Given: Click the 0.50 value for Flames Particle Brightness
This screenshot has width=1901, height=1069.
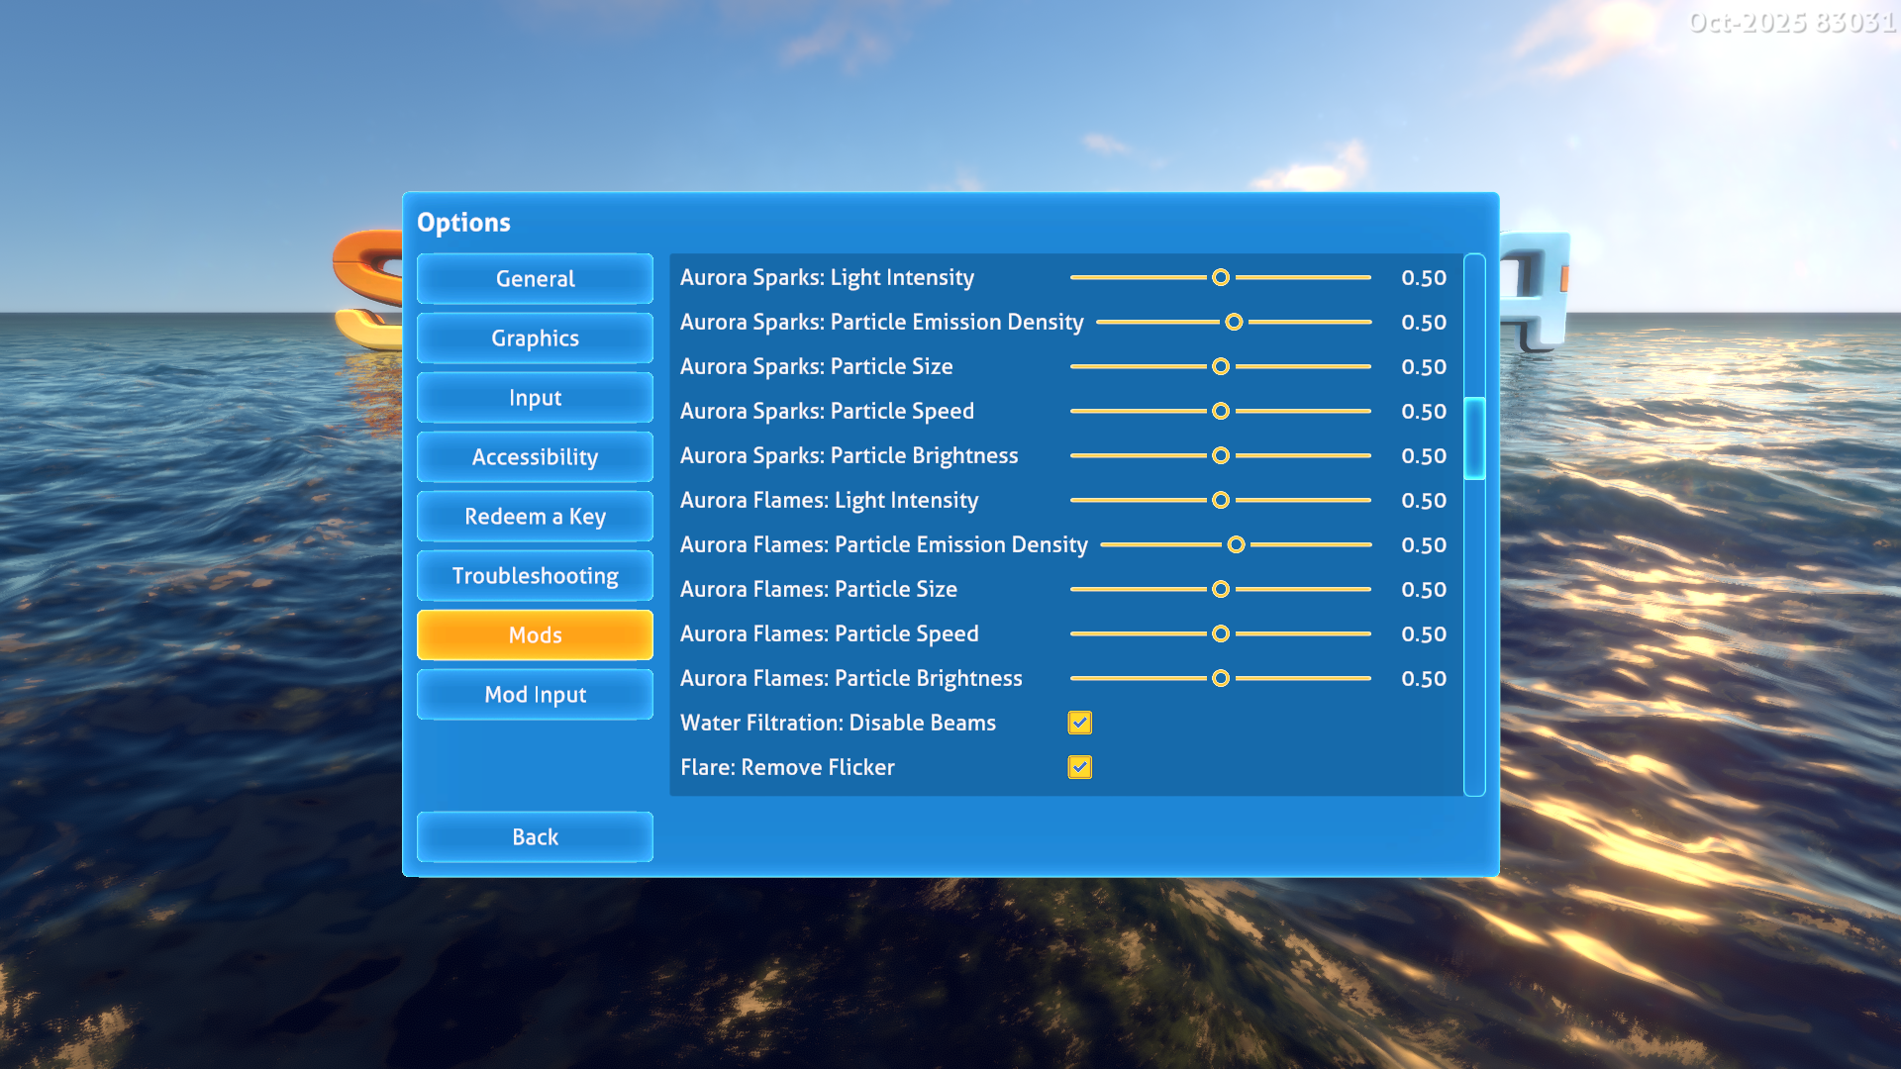Looking at the screenshot, I should click(x=1424, y=679).
